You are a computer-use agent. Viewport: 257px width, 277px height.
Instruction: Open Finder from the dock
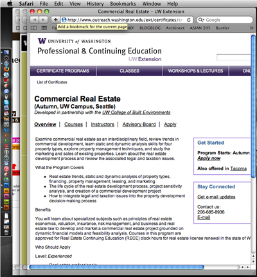point(6,52)
